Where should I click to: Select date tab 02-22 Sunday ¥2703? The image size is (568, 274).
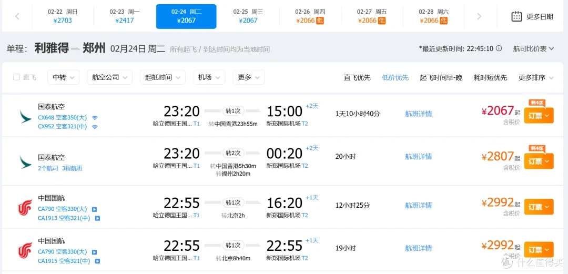63,16
